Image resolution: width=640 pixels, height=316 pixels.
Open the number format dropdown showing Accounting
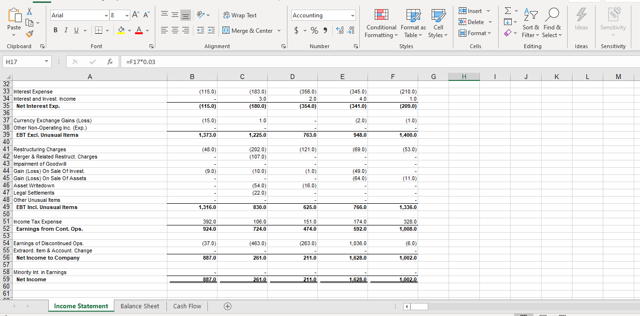[323, 15]
